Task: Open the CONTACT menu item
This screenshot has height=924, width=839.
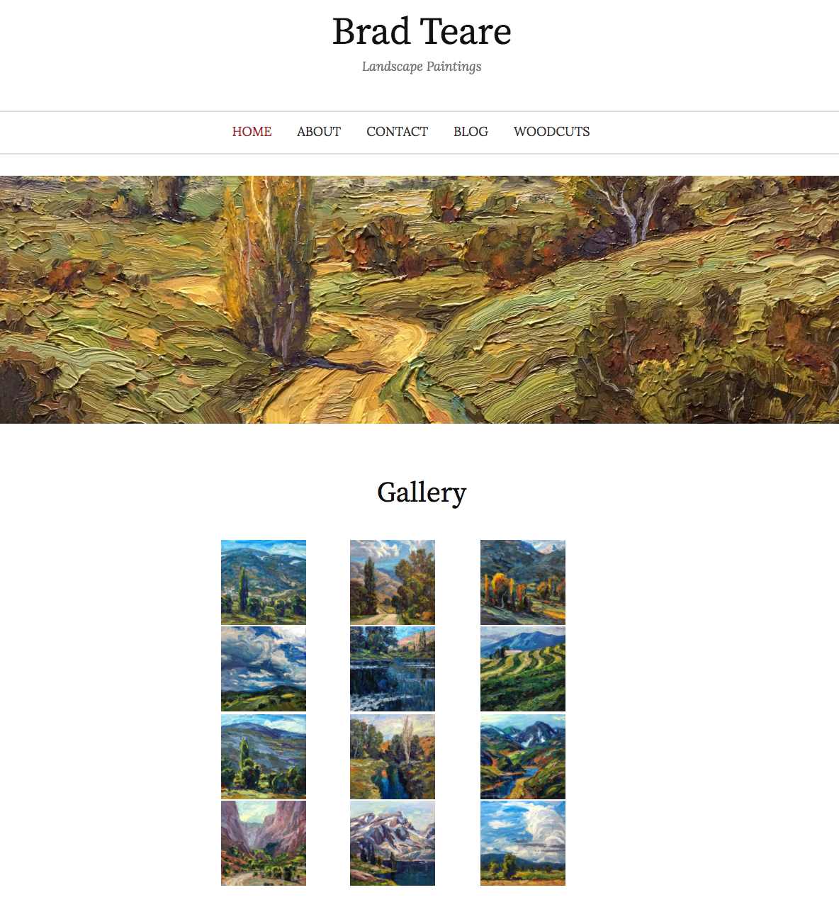Action: click(x=397, y=132)
